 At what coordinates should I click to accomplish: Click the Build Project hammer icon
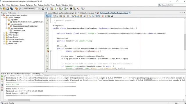coord(48,9)
